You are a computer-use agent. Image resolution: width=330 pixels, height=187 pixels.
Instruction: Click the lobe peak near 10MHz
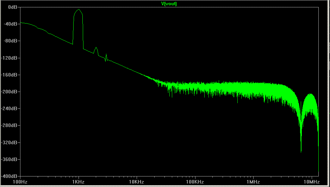point(311,94)
